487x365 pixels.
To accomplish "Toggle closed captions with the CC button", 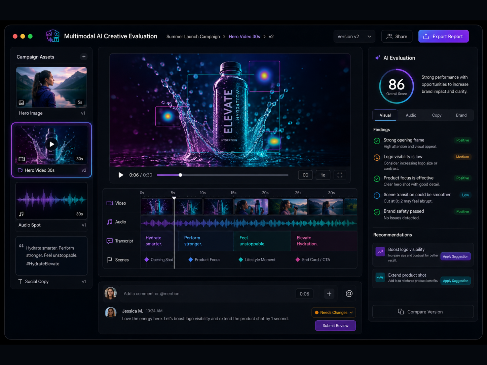I will coord(305,175).
